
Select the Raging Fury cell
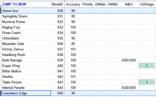point(26,27)
